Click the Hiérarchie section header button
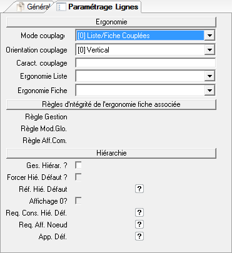 coord(111,153)
